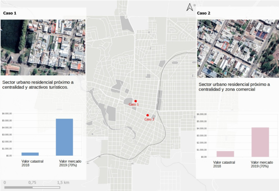Screen dimensions: 279x191
Task: Click the red Caso 2 map marker
Action: click(148, 115)
